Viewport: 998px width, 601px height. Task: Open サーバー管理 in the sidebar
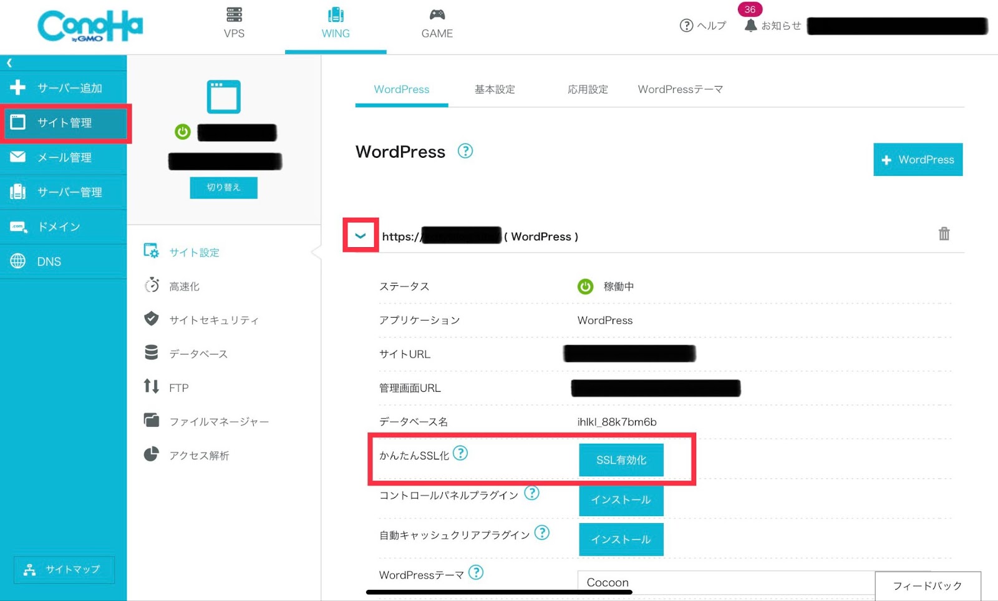(x=63, y=192)
